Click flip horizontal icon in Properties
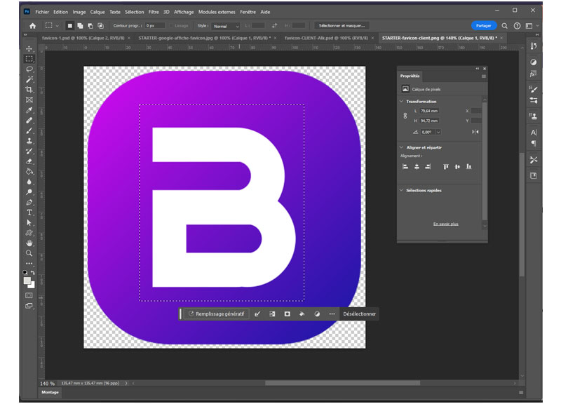Screen dimensions: 561x404 [475, 132]
